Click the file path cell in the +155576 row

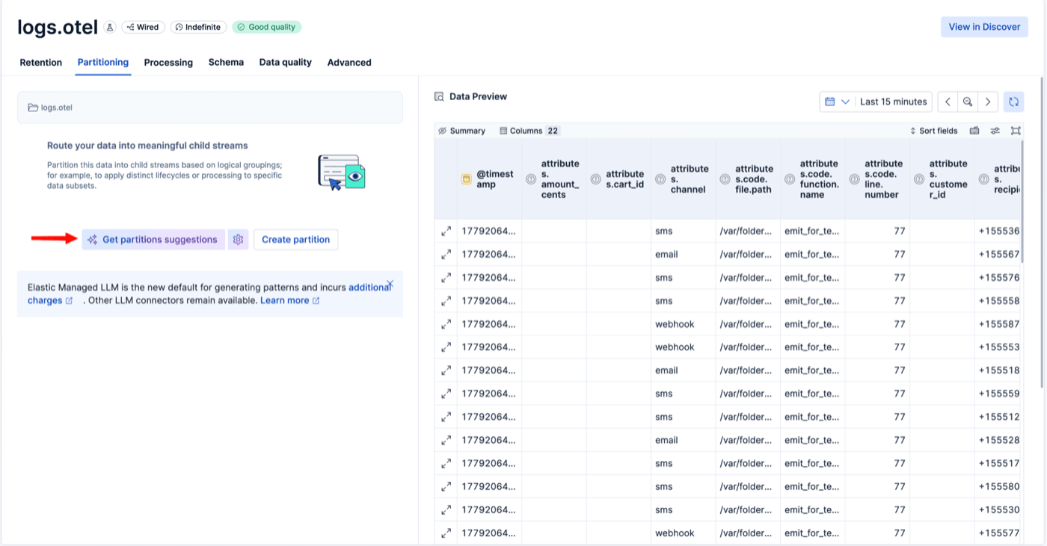pos(748,277)
